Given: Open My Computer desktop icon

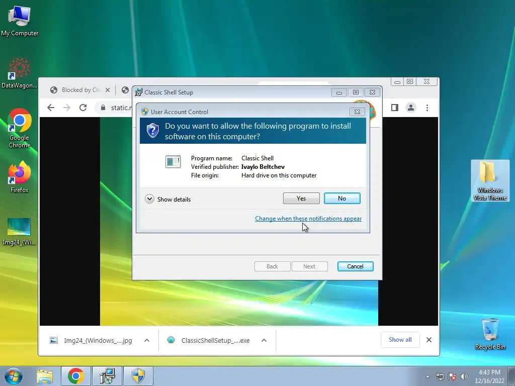Looking at the screenshot, I should tap(20, 21).
